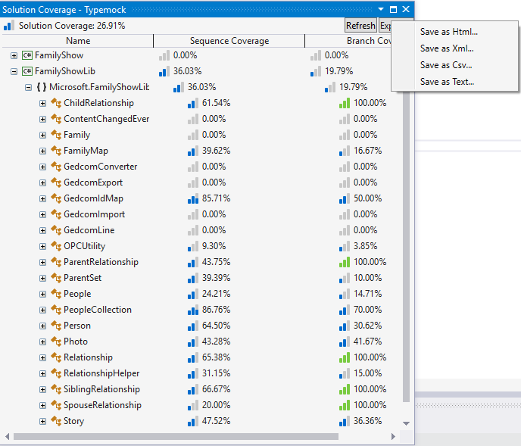Collapse the FamilyShowLib project node
This screenshot has height=446, width=521.
pyautogui.click(x=14, y=71)
